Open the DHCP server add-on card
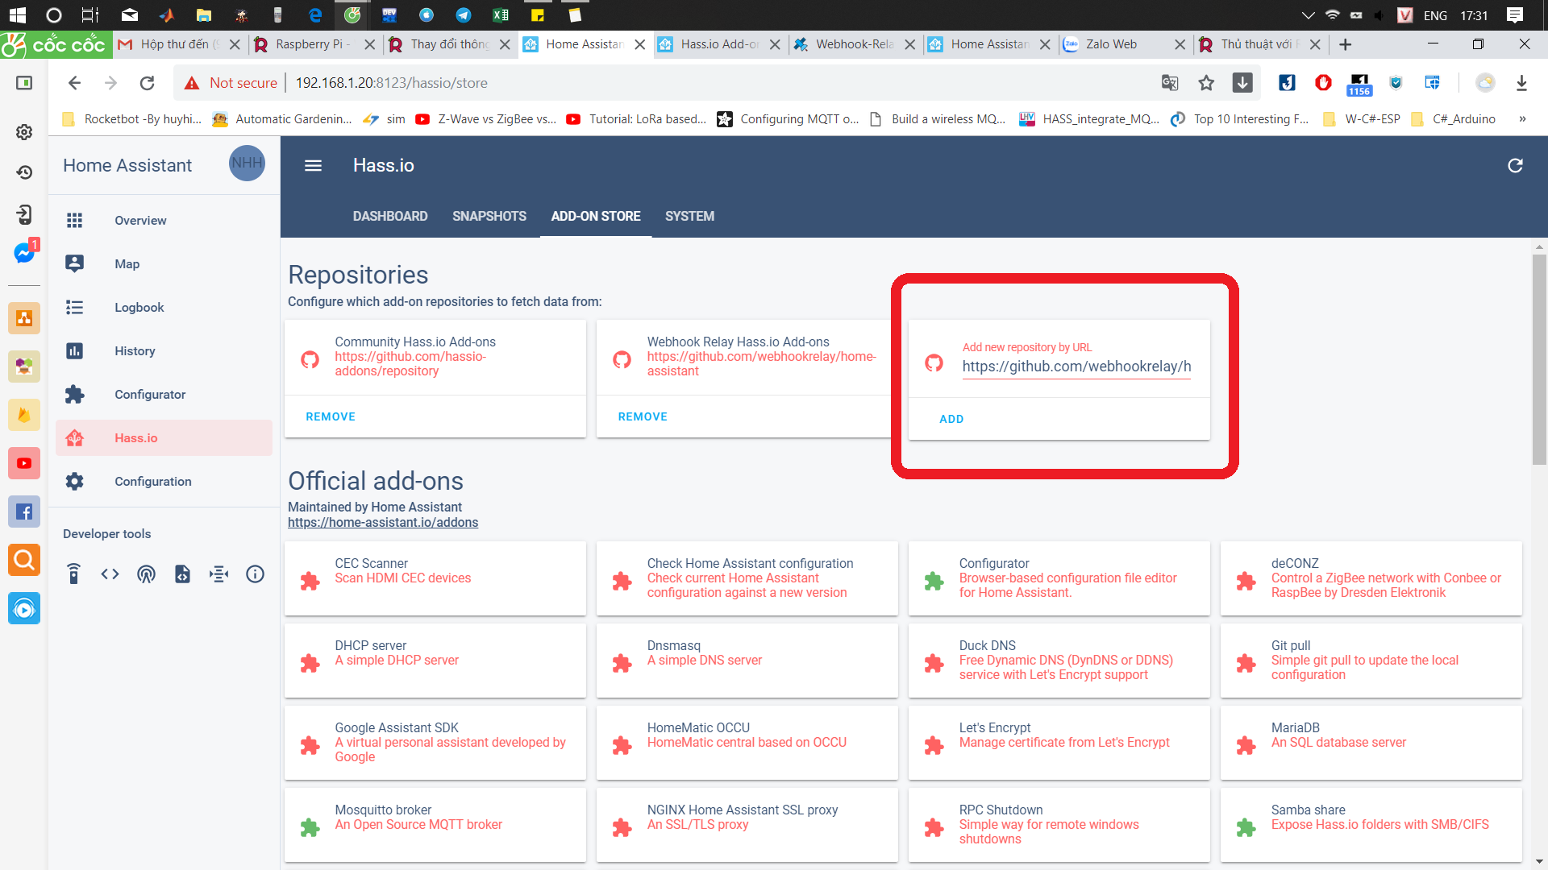Screen dimensions: 1548x870 click(435, 661)
